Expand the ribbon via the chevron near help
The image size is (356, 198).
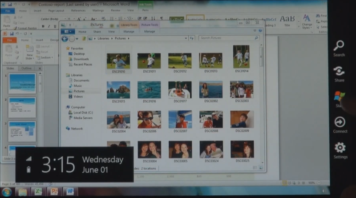[x=255, y=31]
